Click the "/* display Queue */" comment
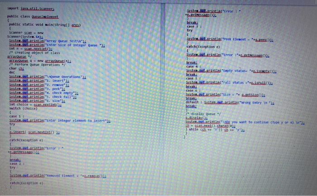317x196 pixels. (203, 114)
